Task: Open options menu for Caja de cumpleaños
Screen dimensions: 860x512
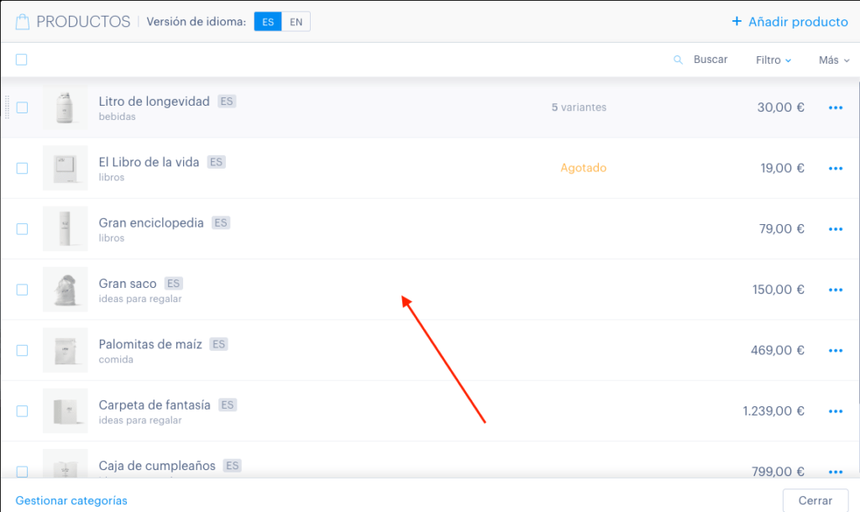Action: point(836,472)
